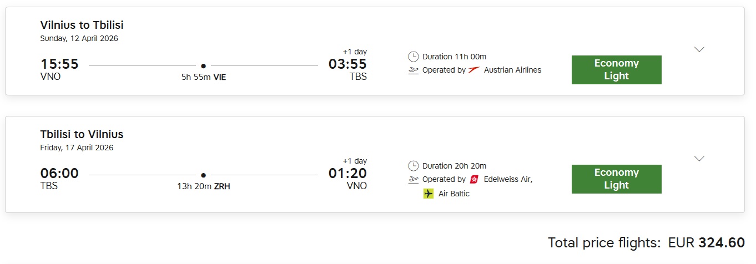
Task: Click the clock icon beside Duration 20h 20m
Action: pos(413,166)
